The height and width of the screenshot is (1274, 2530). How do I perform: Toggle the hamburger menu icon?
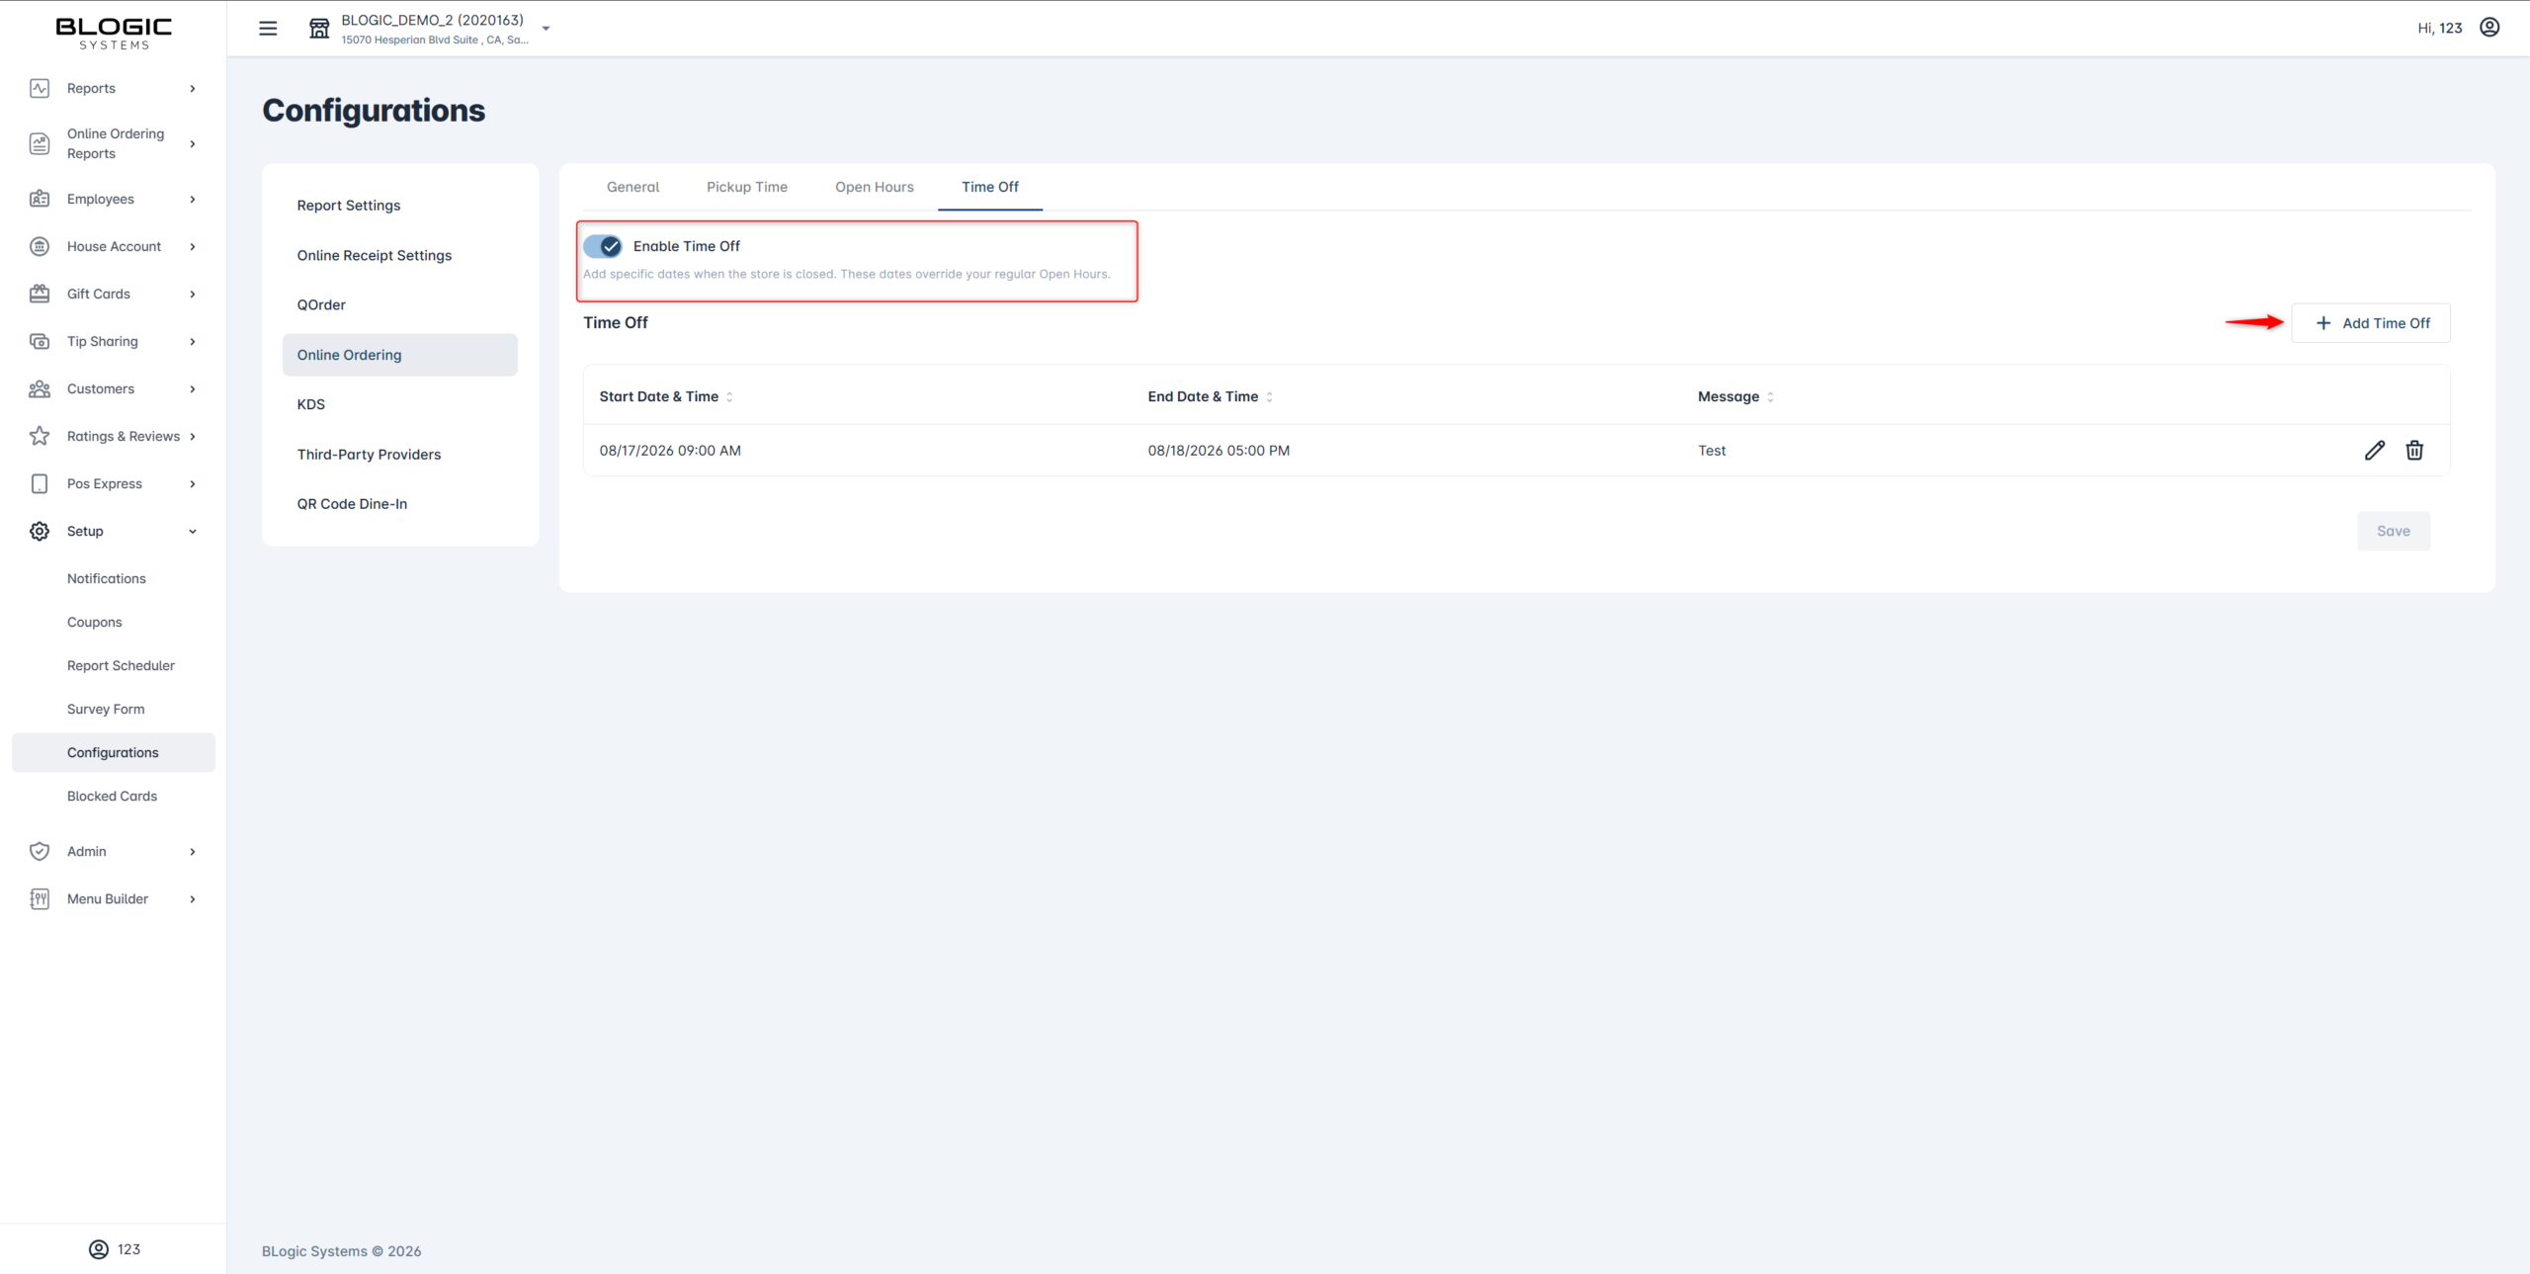click(x=268, y=28)
